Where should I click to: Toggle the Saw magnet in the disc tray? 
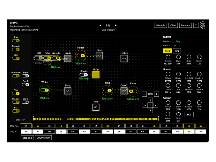point(16,58)
